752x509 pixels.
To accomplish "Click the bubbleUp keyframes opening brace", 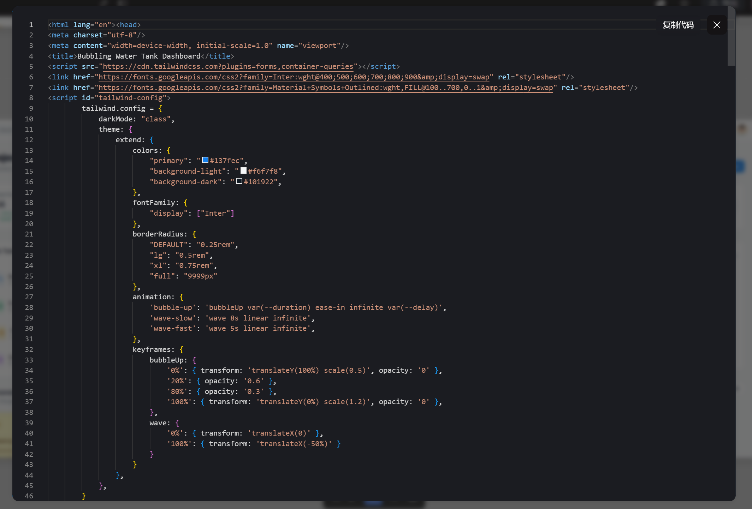I will 194,360.
